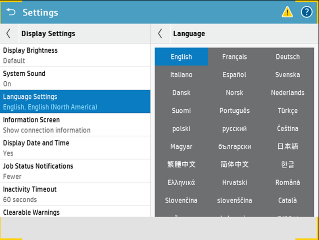This screenshot has height=240, width=319.
Task: Open Information Screen setting
Action: coord(75,125)
